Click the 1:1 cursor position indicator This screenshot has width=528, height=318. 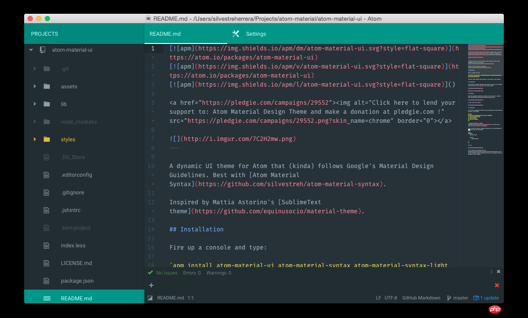191,298
